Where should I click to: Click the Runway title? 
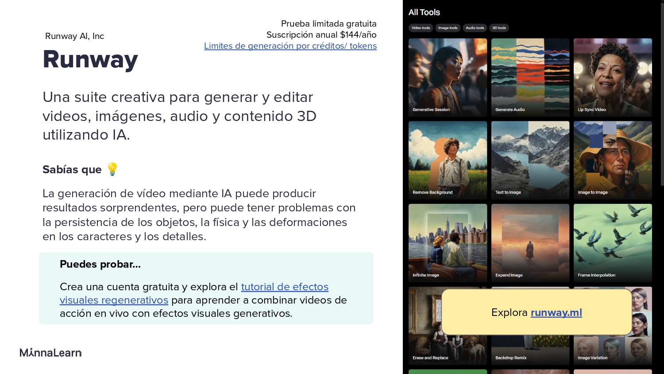(90, 59)
